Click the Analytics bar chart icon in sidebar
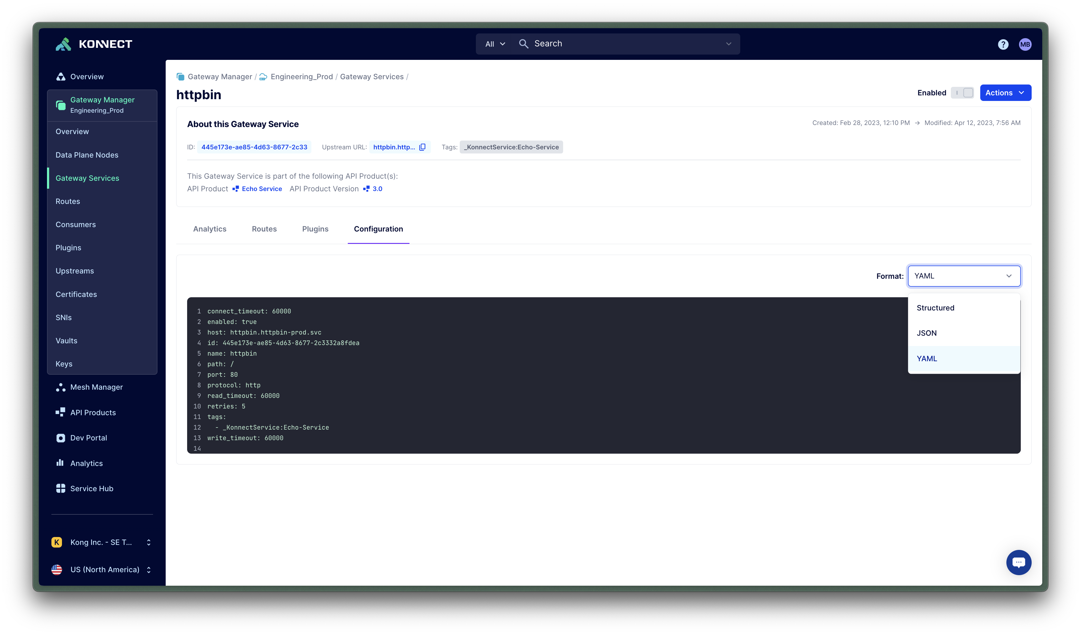This screenshot has width=1081, height=635. click(60, 463)
